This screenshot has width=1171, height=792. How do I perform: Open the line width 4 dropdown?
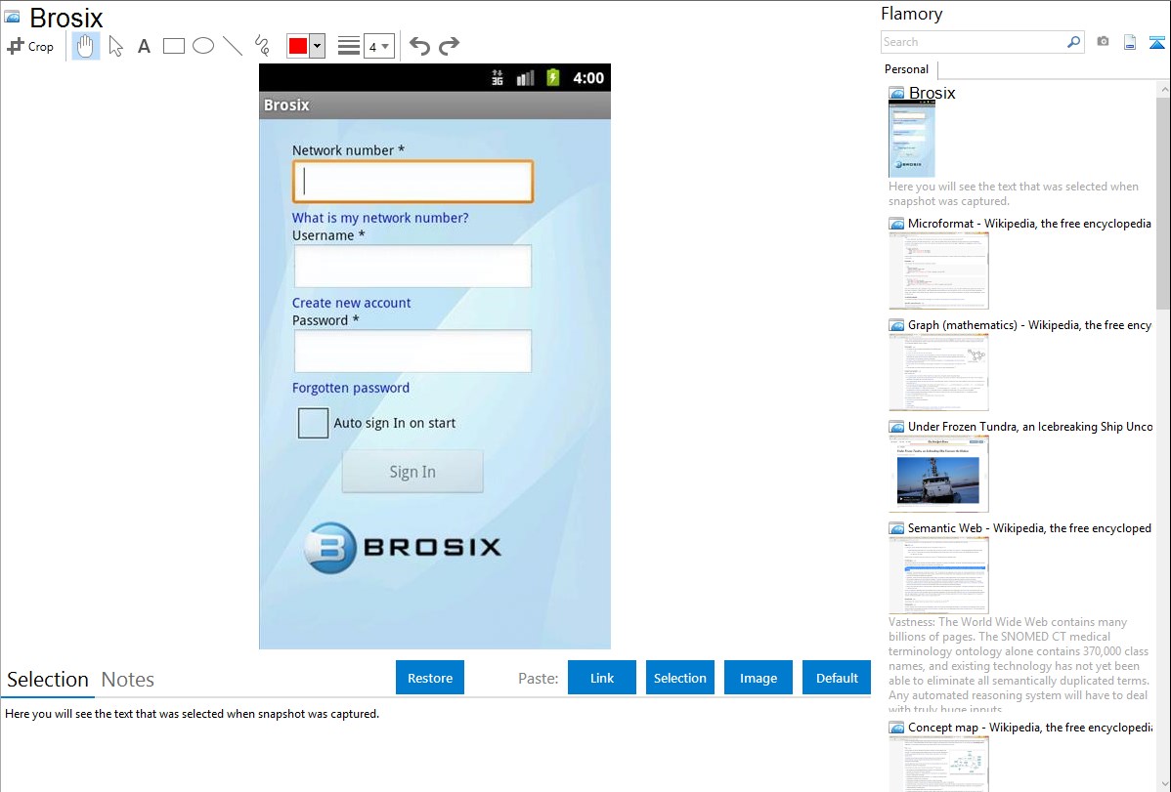pyautogui.click(x=379, y=46)
